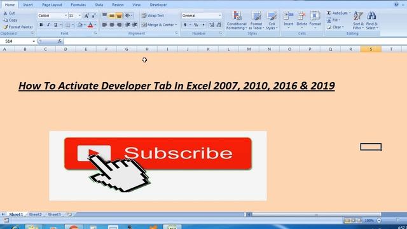
Task: Click Delete cells icon
Action: (x=301, y=16)
